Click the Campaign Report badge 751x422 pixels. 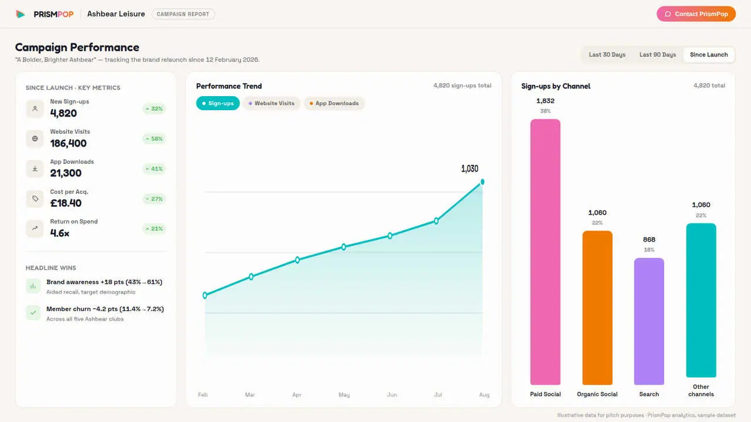tap(183, 14)
